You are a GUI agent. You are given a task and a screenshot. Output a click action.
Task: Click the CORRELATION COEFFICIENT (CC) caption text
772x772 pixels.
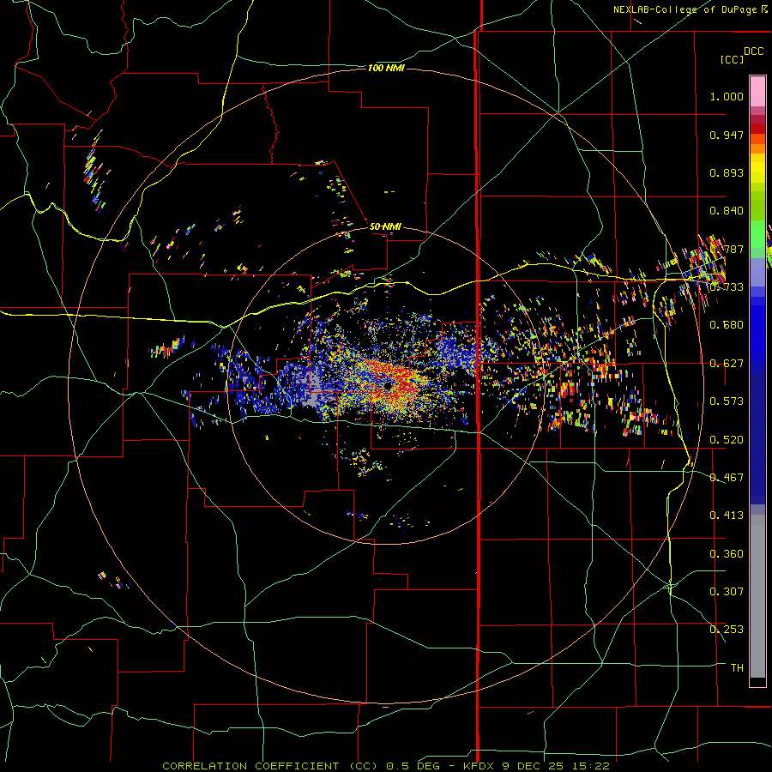coord(270,766)
